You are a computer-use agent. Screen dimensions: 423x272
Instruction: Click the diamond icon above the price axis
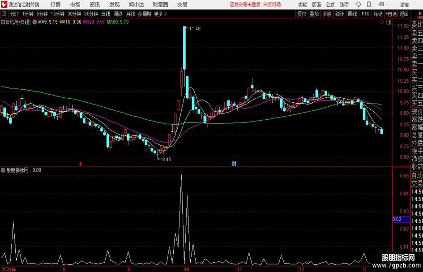coord(382,22)
